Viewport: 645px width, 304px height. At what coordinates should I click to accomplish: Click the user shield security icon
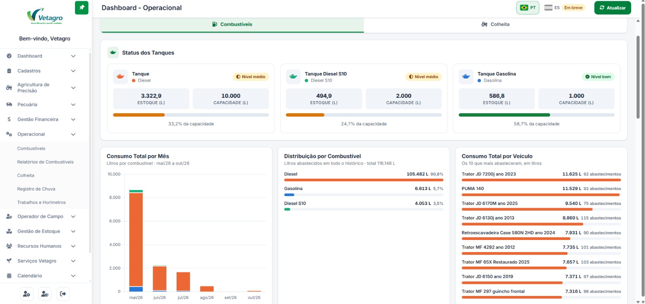click(45, 294)
